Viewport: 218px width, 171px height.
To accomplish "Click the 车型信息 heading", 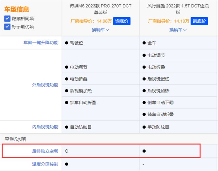I will pyautogui.click(x=17, y=9).
